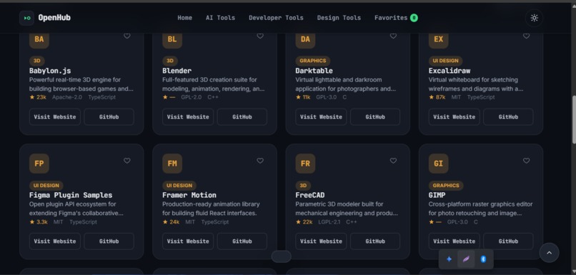Click the UI DESIGN tag on Framer Motion

179,186
